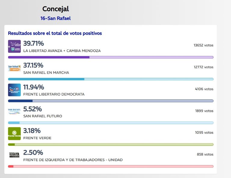231x178 pixels.
Task: Open the 16-San Rafael district link
Action: click(x=56, y=18)
